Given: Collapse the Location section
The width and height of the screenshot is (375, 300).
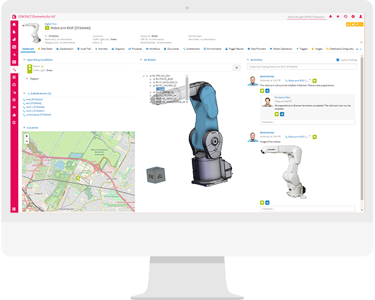Looking at the screenshot, I should click(x=24, y=127).
